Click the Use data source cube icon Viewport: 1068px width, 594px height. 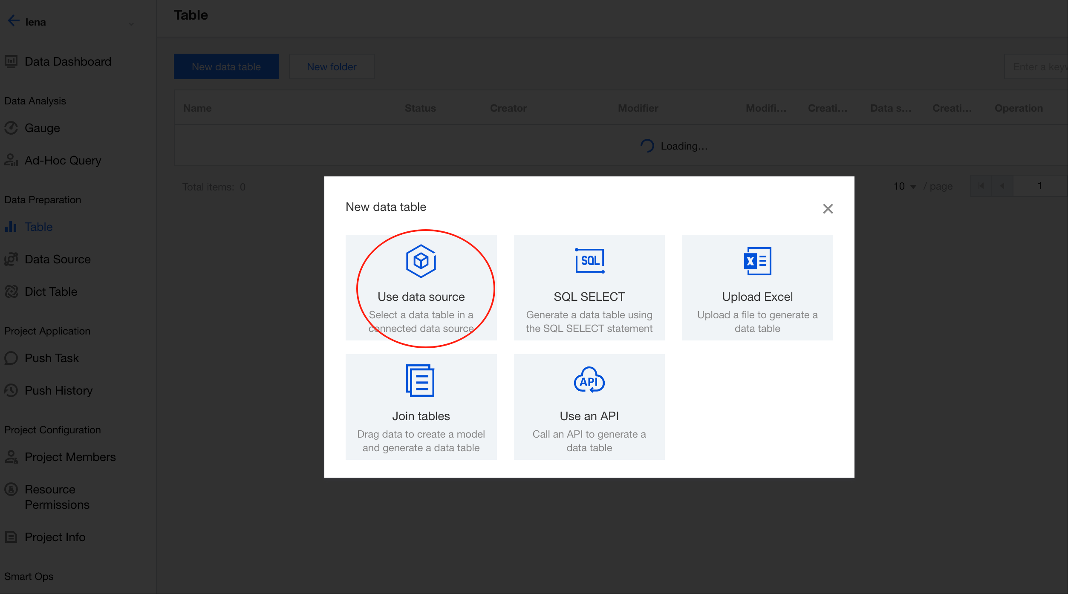(x=421, y=261)
